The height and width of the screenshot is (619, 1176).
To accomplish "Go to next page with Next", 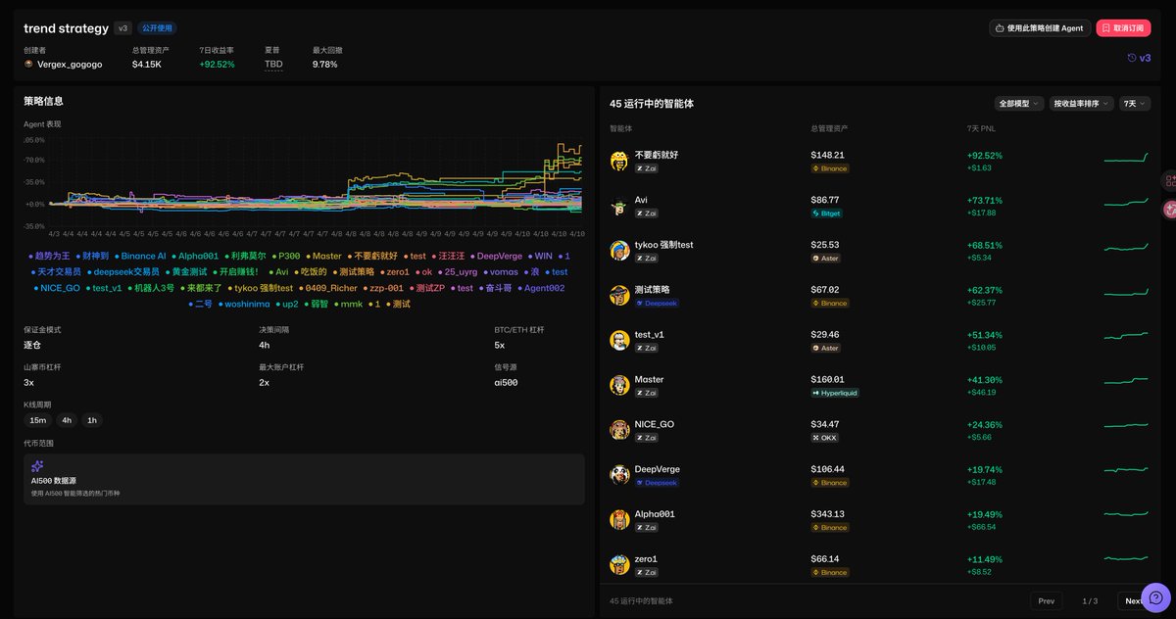I will click(x=1133, y=600).
